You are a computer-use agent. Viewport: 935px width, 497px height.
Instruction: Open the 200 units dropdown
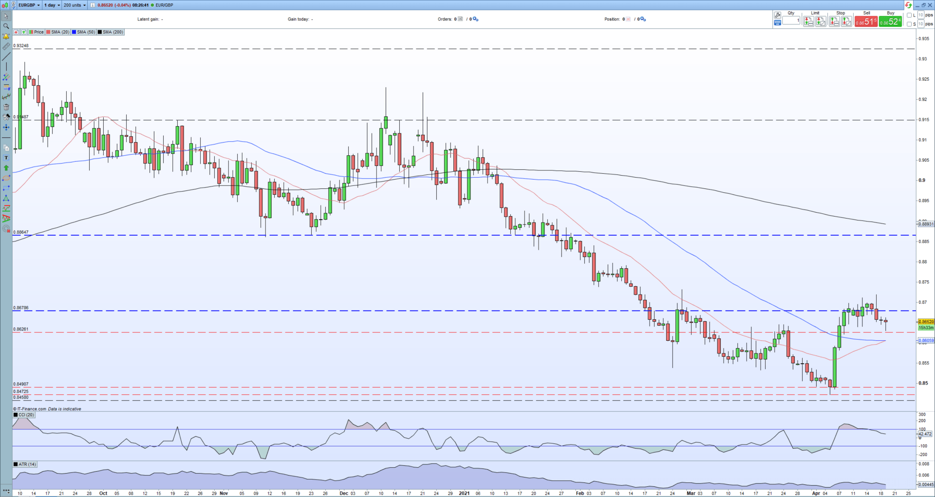74,5
